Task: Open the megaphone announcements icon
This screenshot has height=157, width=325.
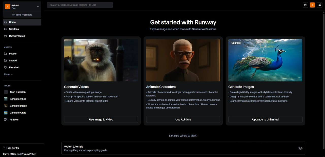Action: point(320,5)
